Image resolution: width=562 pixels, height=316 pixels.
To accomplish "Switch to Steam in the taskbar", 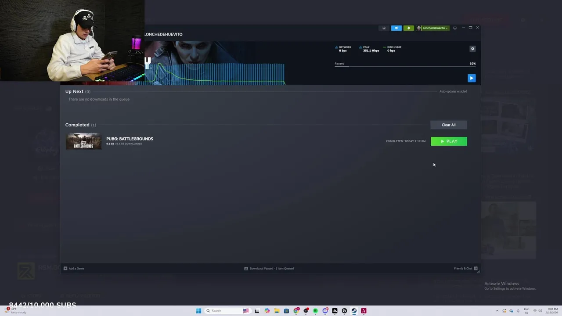I will coord(354,311).
